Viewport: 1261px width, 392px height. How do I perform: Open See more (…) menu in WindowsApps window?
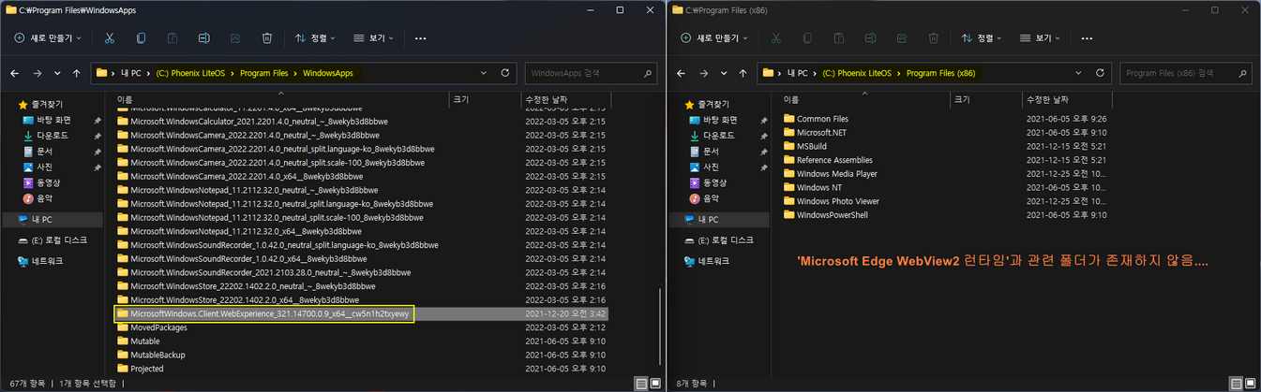click(420, 38)
